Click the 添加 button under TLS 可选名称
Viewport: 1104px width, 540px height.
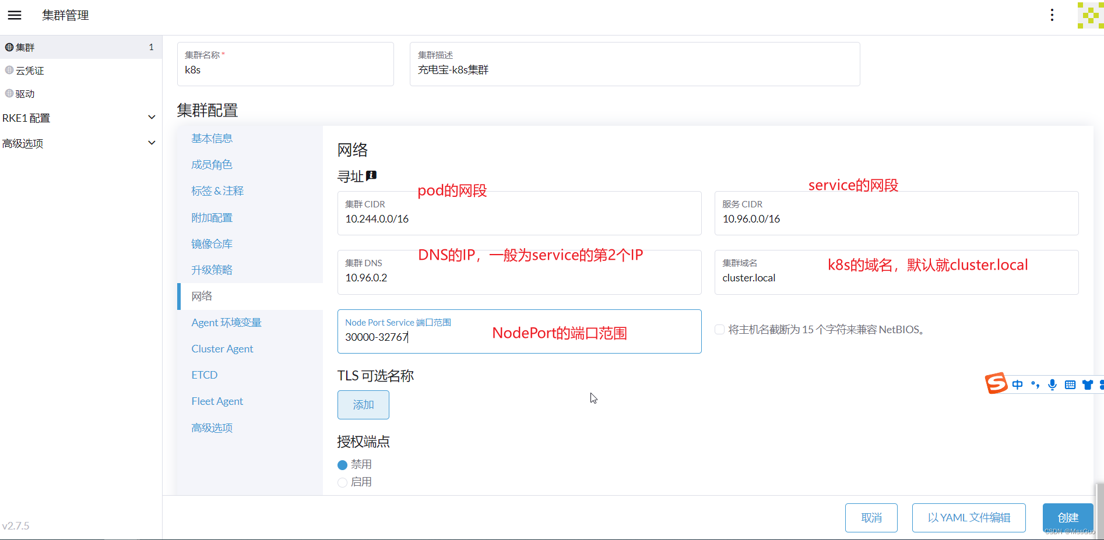click(x=363, y=405)
